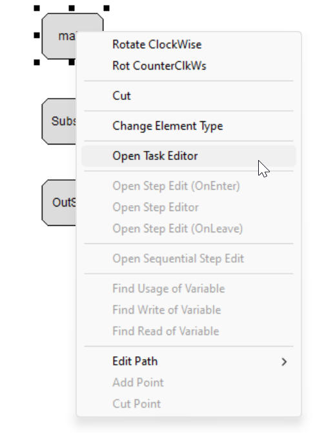Viewport: 315px width, 433px height.
Task: Click Open Sequential Step Edit entry
Action: coord(188,259)
